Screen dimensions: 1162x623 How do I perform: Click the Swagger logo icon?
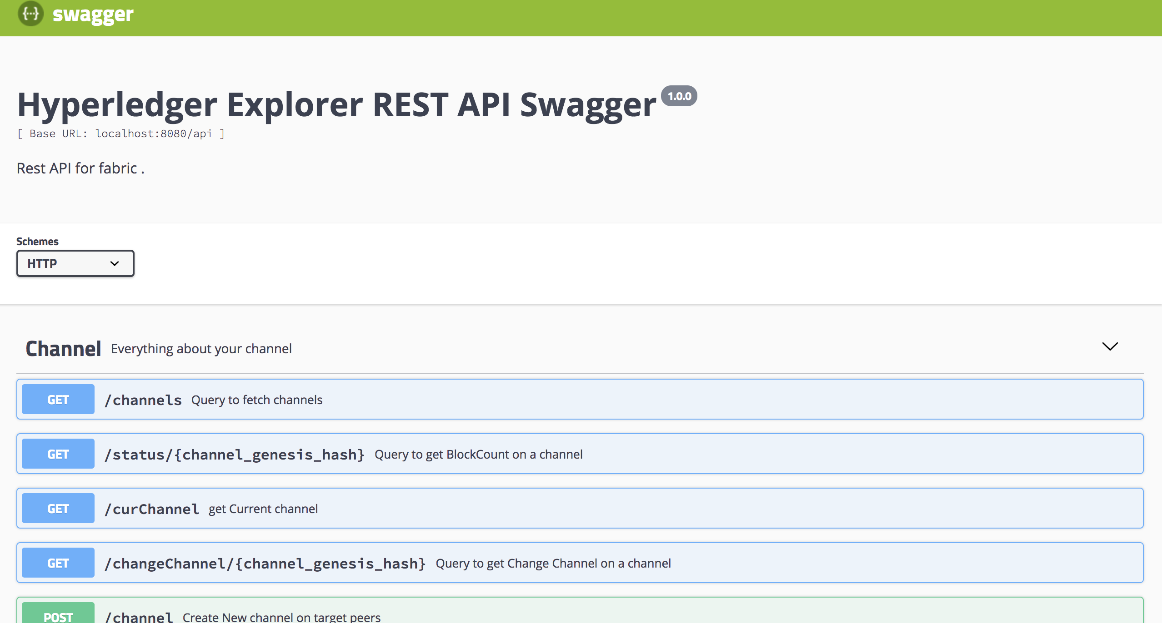30,14
